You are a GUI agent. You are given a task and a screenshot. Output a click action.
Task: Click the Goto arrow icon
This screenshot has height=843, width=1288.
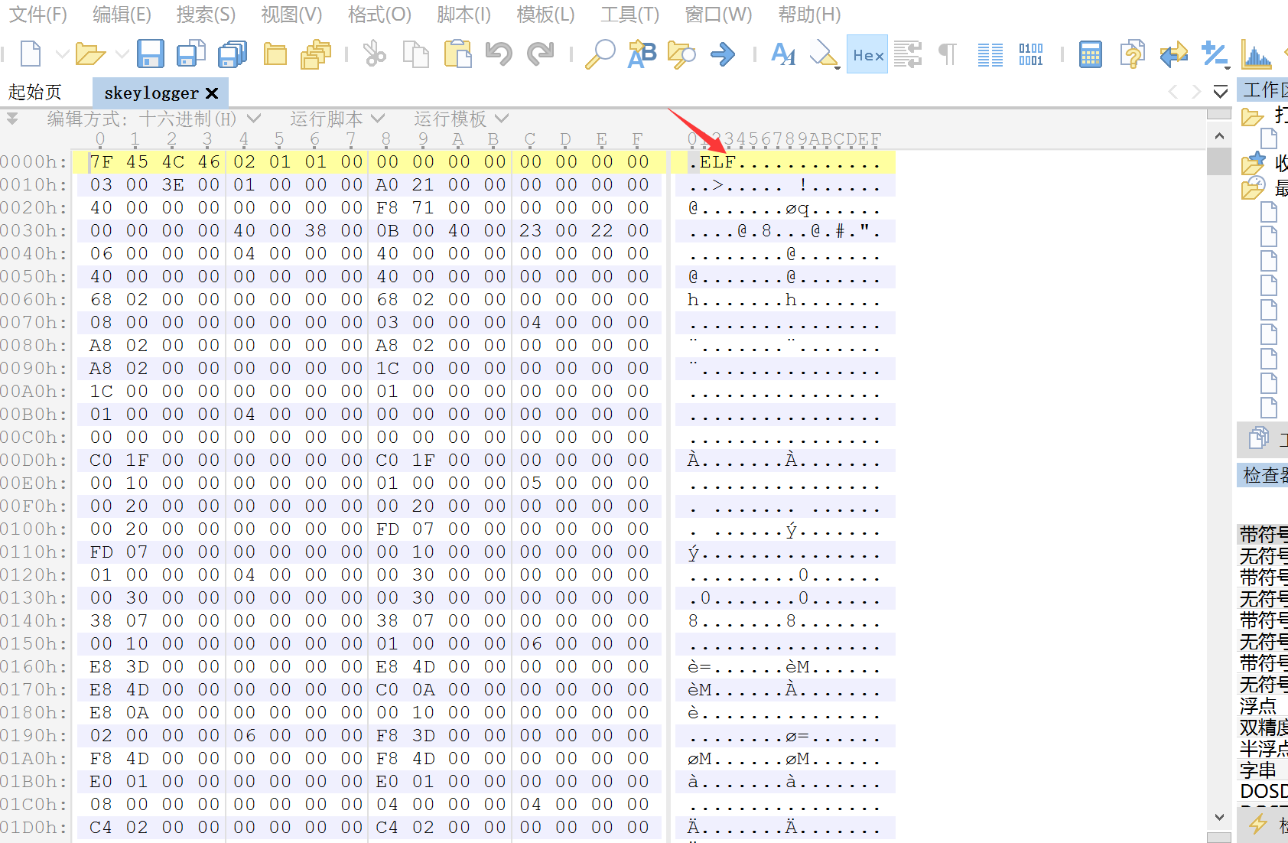tap(723, 54)
